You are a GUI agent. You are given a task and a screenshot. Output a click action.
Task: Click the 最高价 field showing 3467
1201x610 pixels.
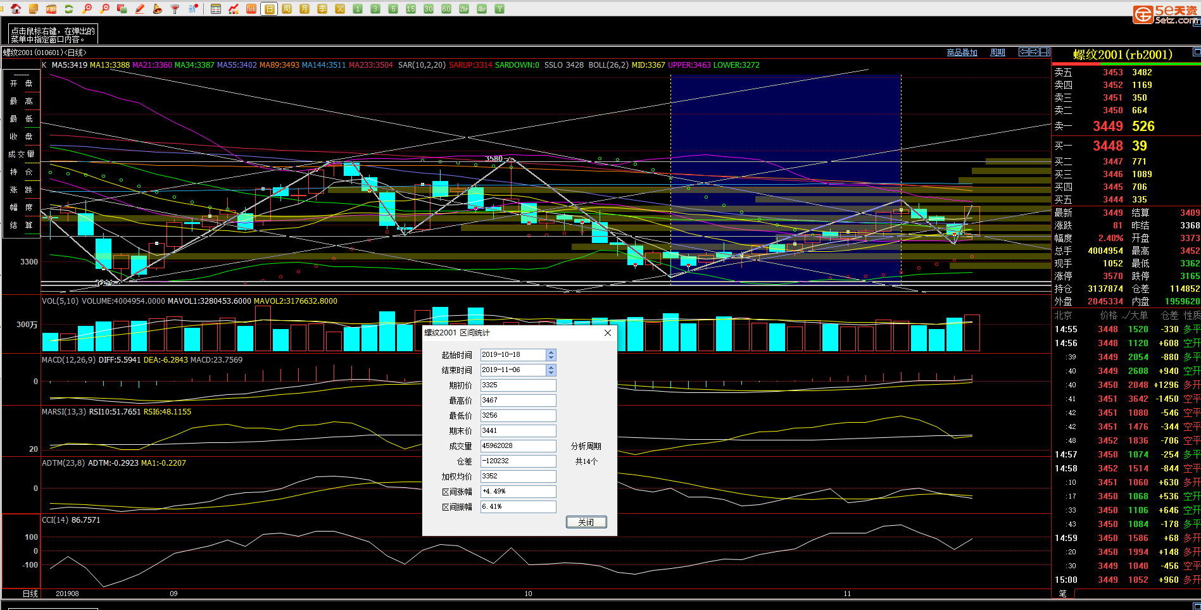click(x=518, y=401)
